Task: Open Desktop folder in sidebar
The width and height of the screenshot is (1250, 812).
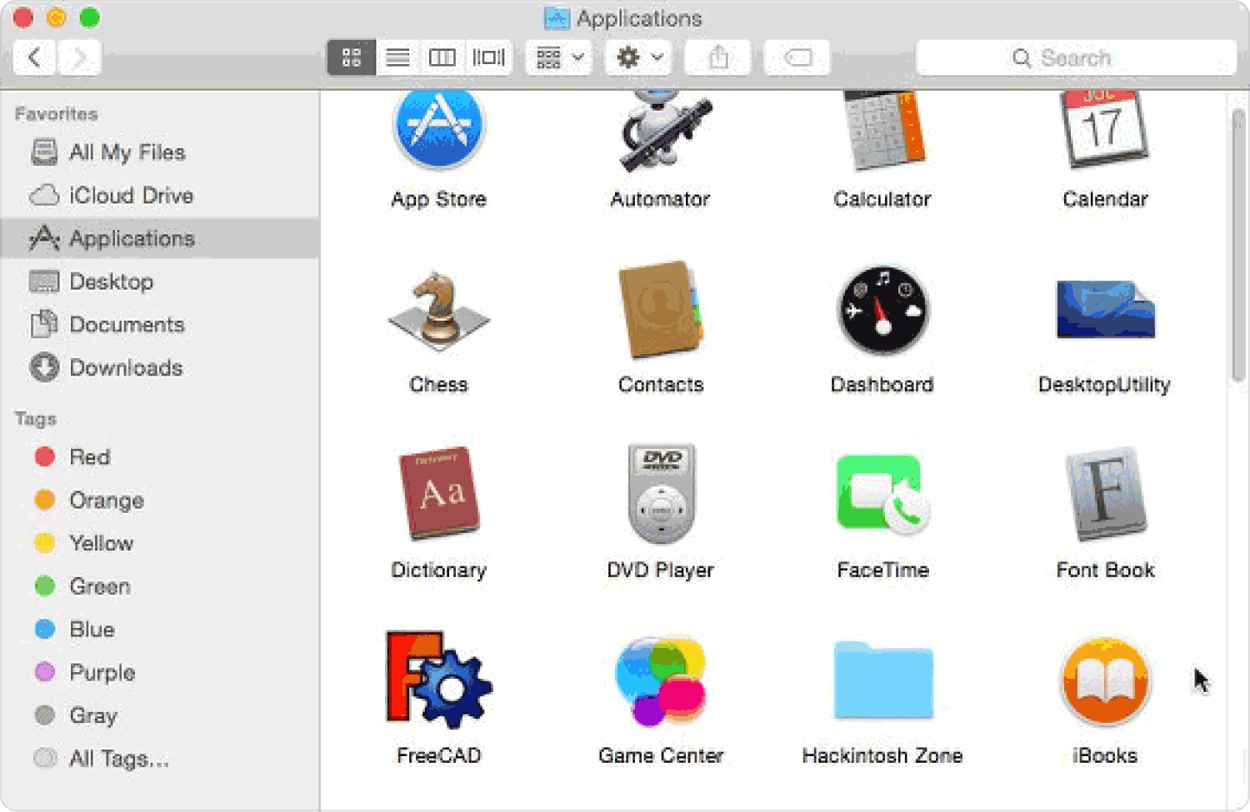Action: point(159,281)
